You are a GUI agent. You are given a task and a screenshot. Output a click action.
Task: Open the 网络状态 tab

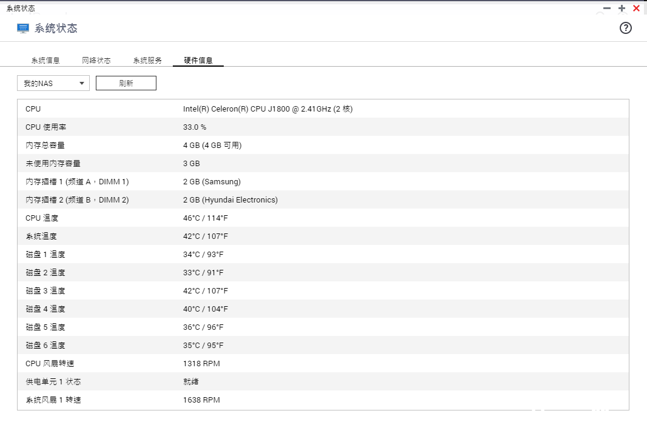[x=96, y=61]
